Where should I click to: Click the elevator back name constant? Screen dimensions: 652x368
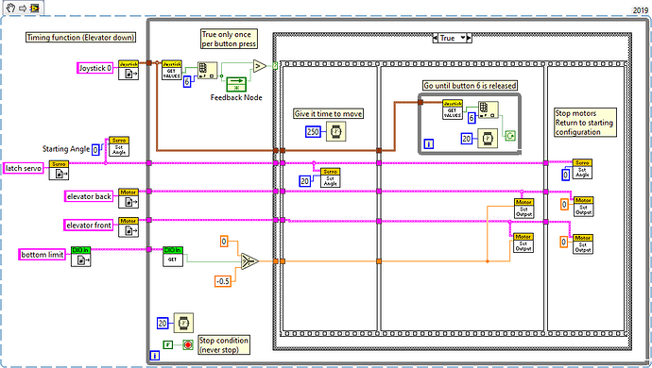[89, 196]
